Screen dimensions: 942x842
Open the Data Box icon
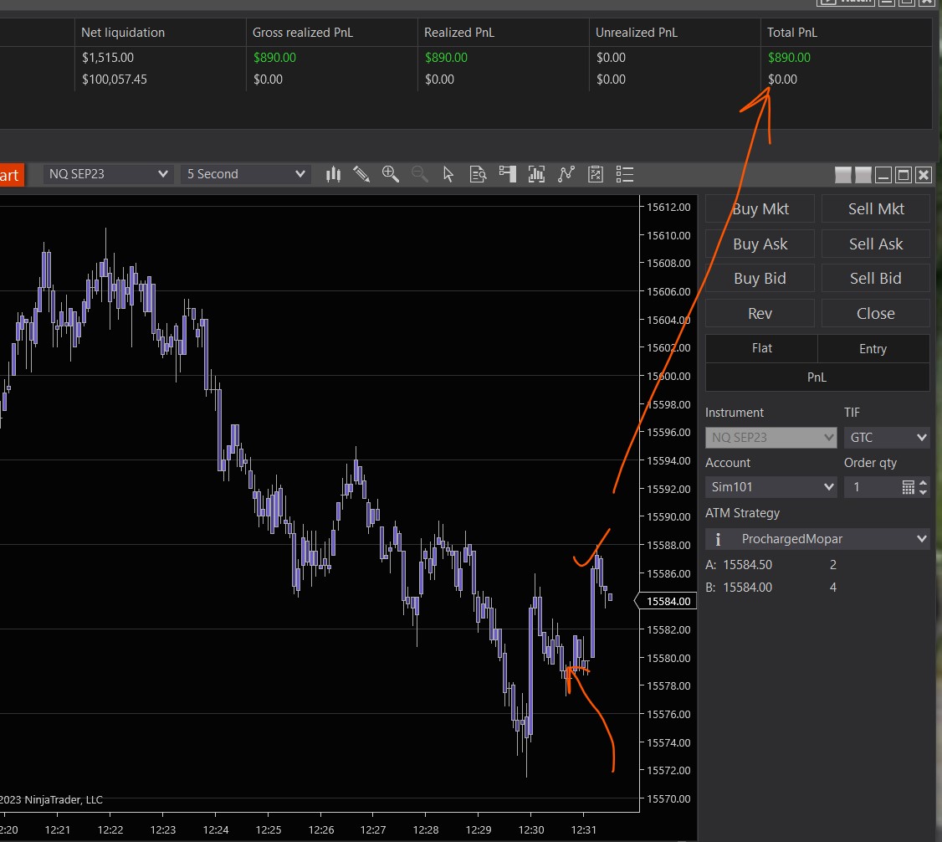point(478,174)
